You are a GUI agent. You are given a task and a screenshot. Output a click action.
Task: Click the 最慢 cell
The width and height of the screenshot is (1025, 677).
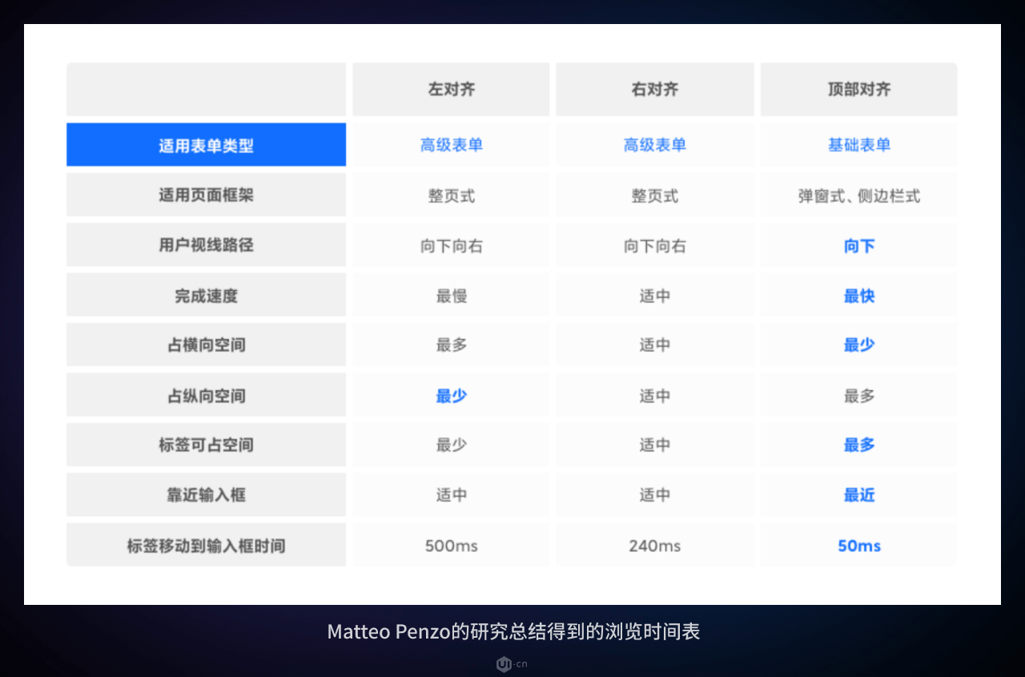[x=452, y=296]
